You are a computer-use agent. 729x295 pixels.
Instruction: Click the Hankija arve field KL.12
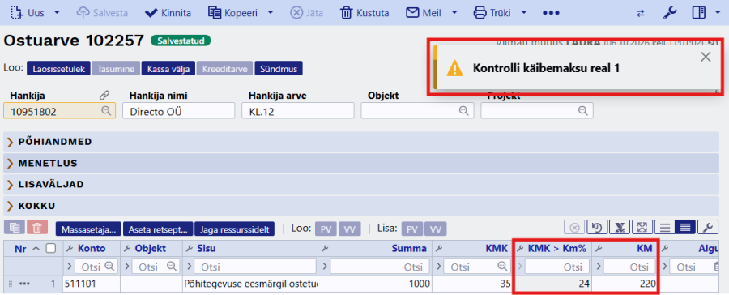[298, 111]
